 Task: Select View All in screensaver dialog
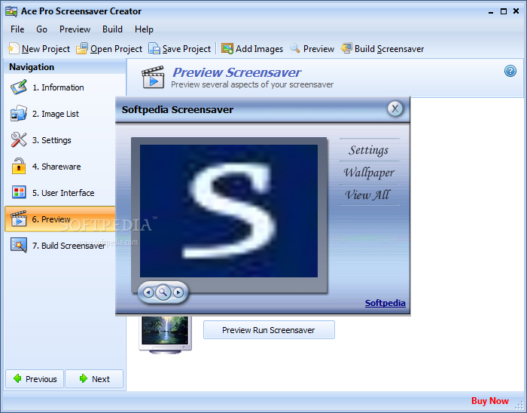point(367,194)
